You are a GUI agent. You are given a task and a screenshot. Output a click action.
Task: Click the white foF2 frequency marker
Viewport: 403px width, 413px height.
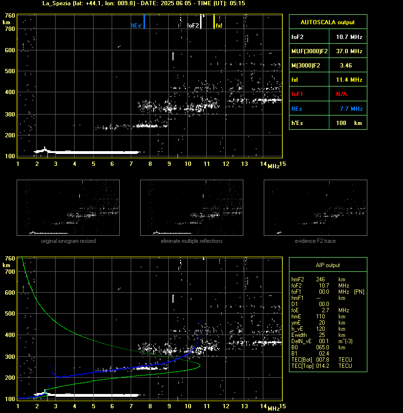[201, 21]
